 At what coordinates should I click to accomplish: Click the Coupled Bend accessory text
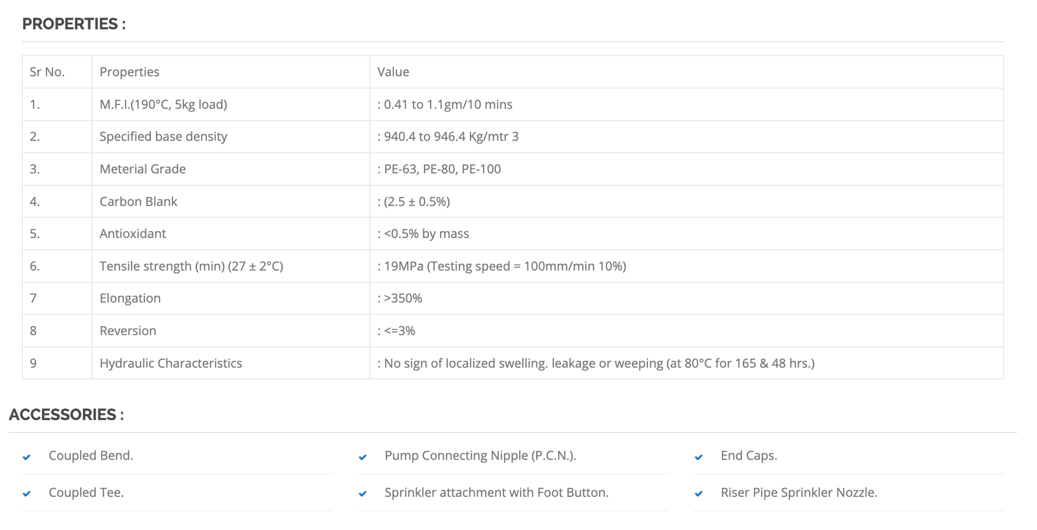(x=91, y=456)
